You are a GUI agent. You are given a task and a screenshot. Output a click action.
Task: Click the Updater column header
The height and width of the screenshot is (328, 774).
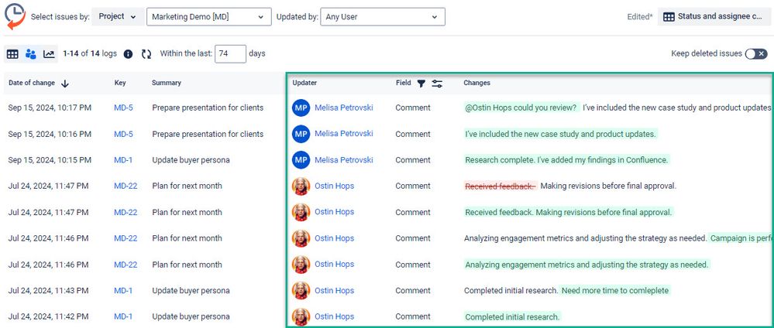coord(304,83)
